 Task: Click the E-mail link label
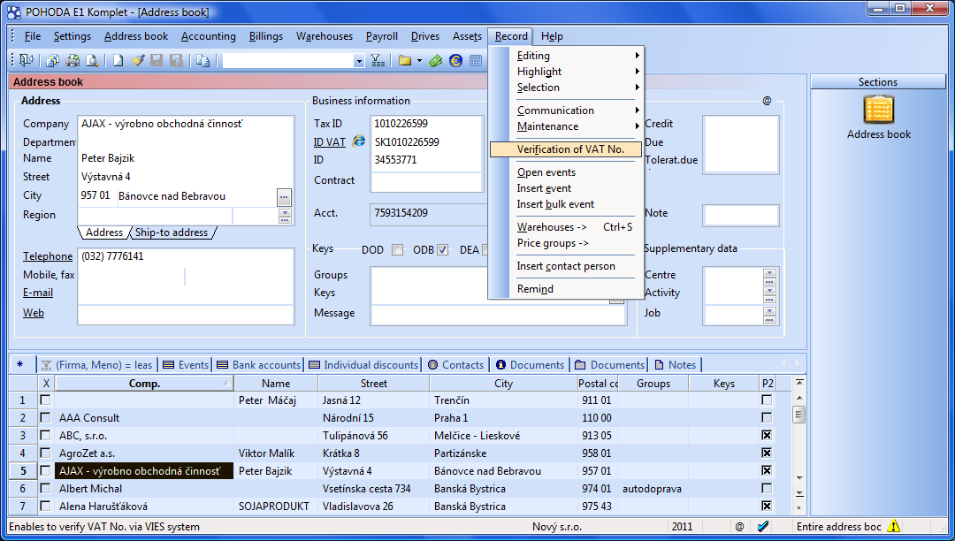(x=38, y=292)
